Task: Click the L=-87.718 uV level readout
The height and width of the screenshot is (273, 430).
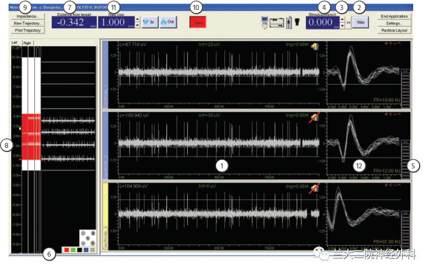Action: [133, 44]
